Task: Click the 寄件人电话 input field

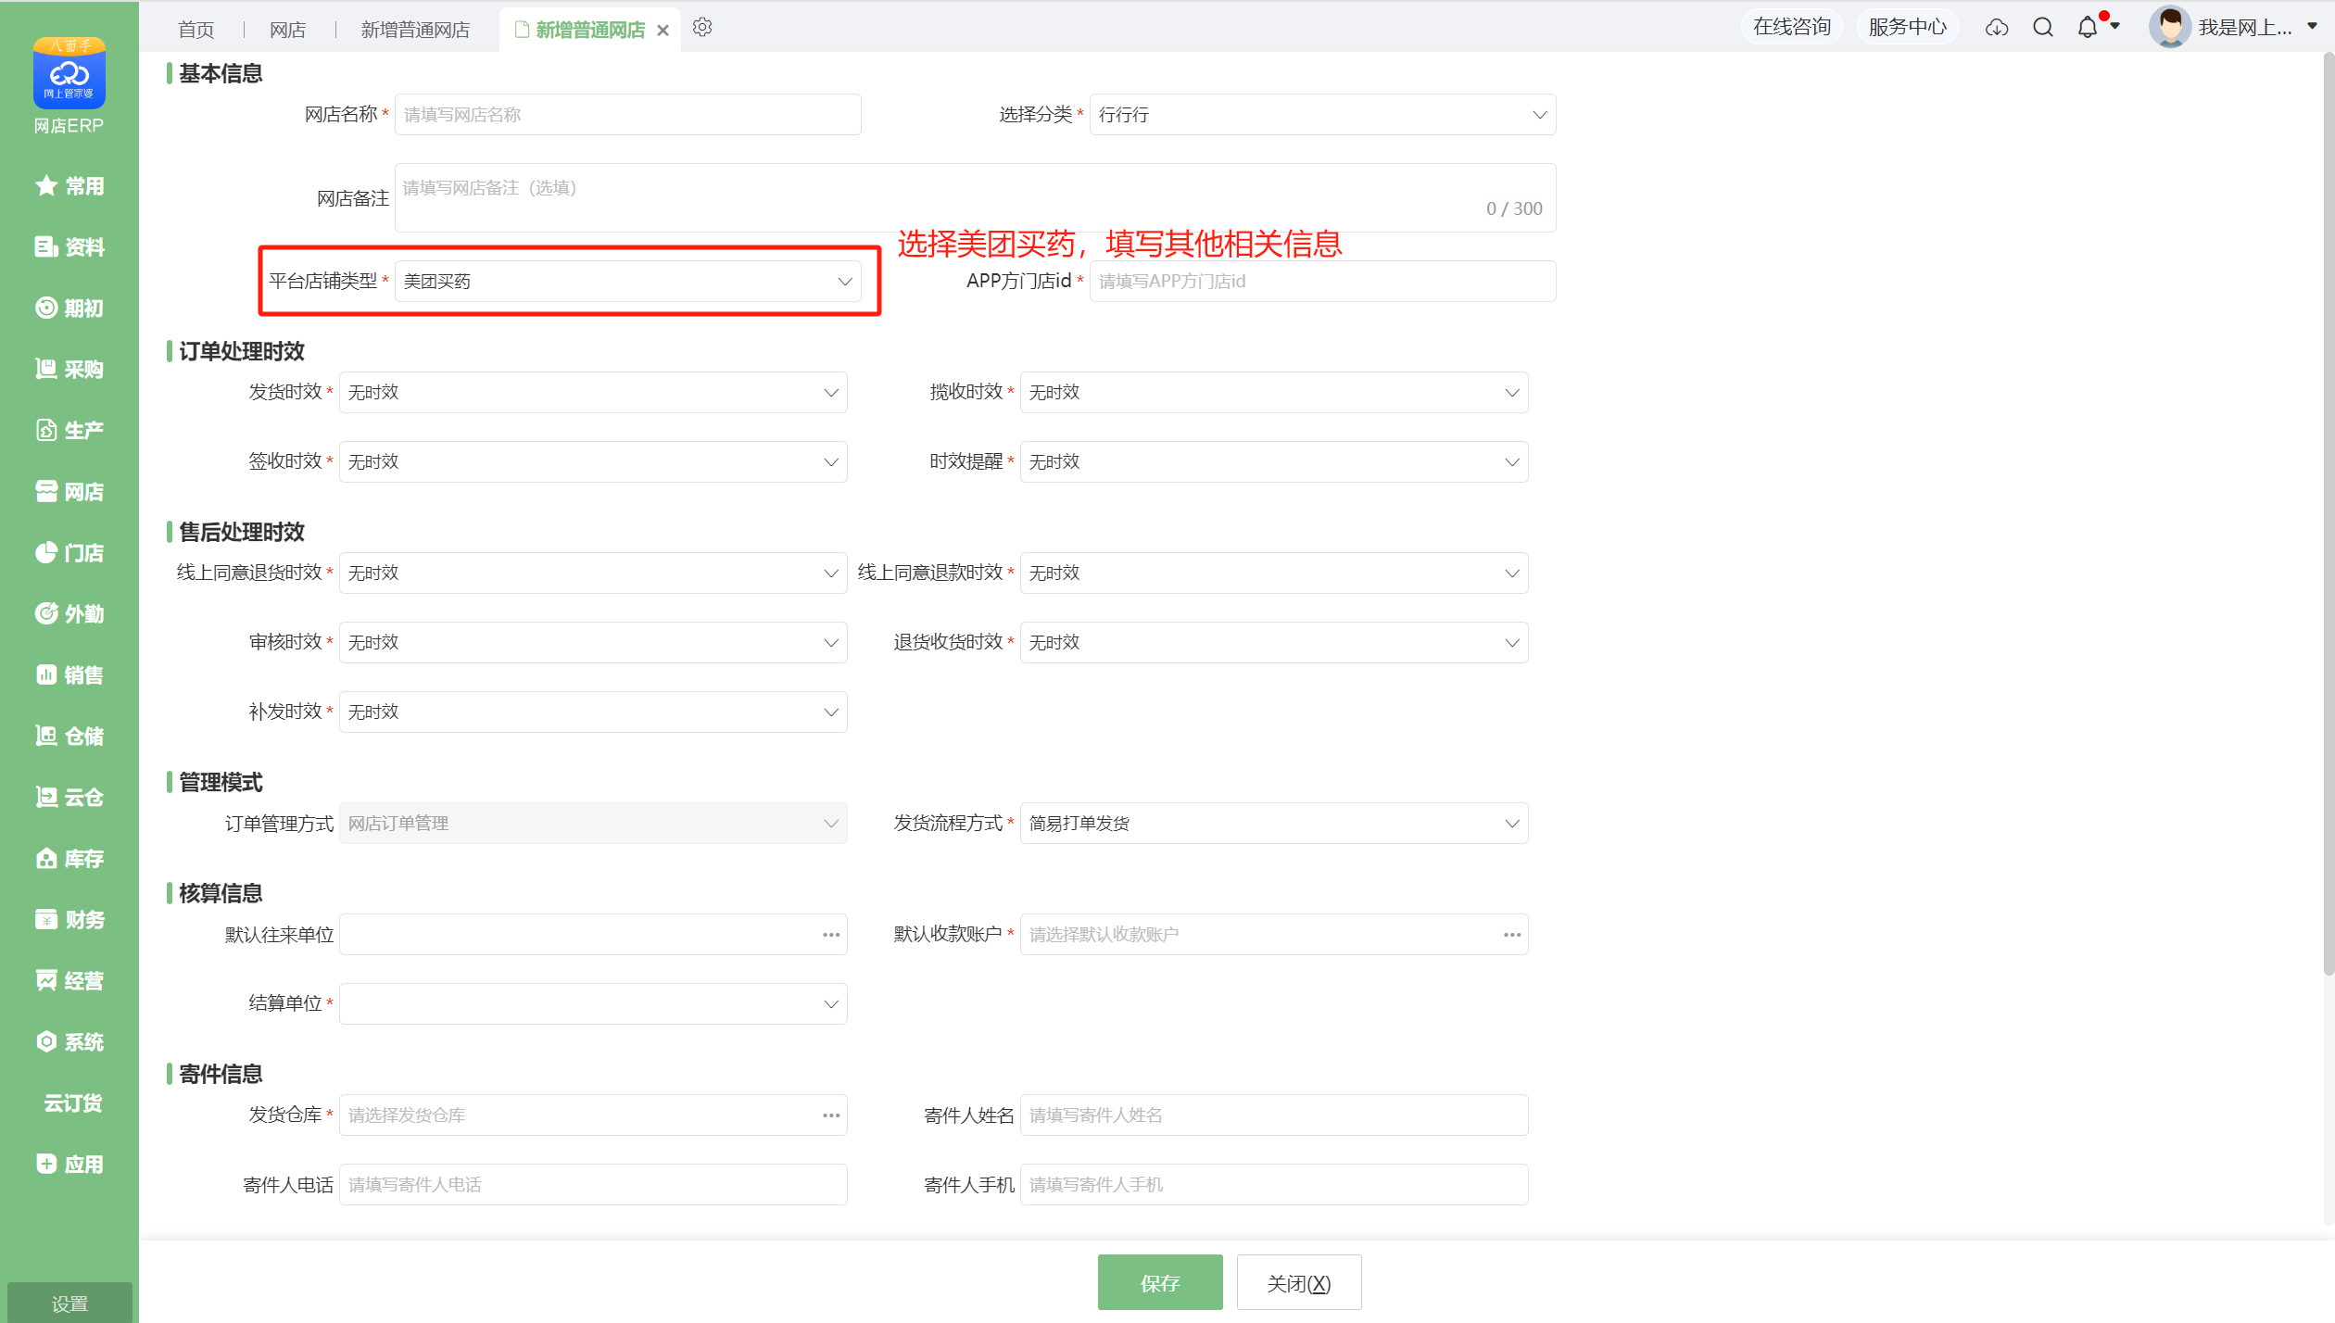Action: click(593, 1185)
